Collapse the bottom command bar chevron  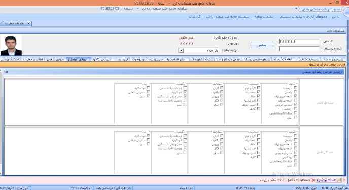(x=344, y=180)
